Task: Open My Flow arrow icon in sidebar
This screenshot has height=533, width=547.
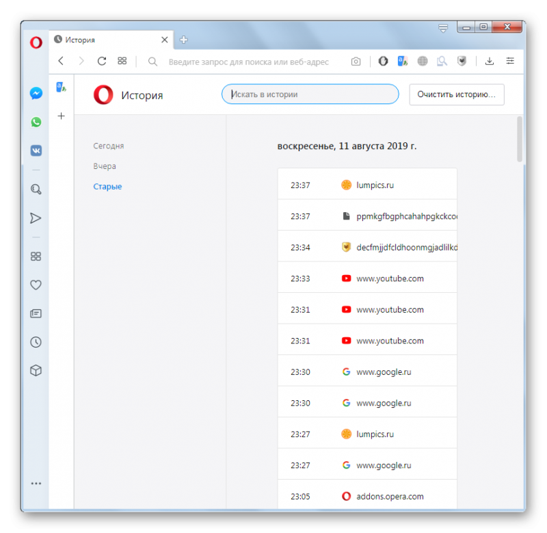Action: coord(36,218)
